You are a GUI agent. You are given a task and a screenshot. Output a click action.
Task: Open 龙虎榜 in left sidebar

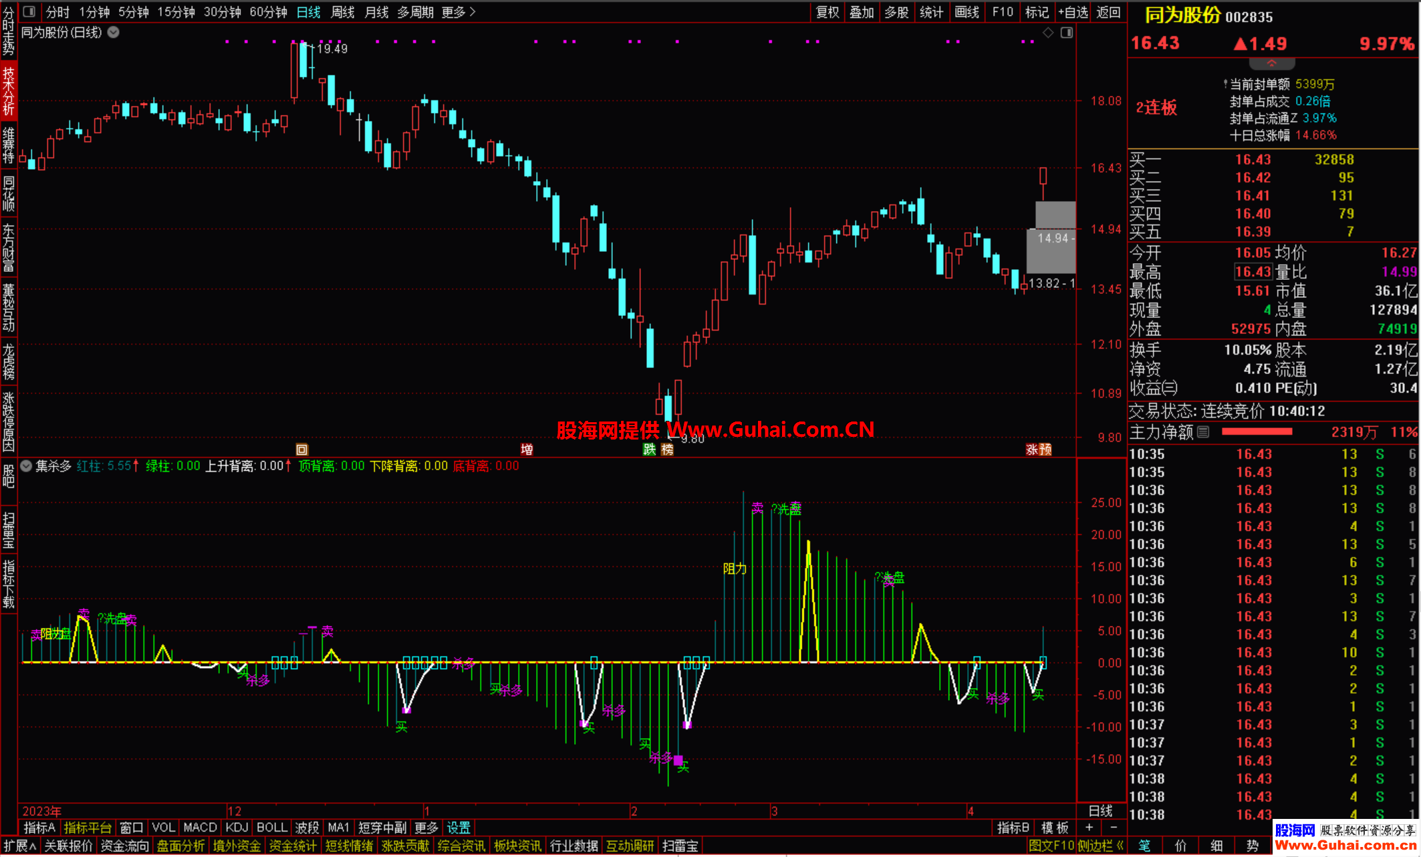tap(8, 362)
